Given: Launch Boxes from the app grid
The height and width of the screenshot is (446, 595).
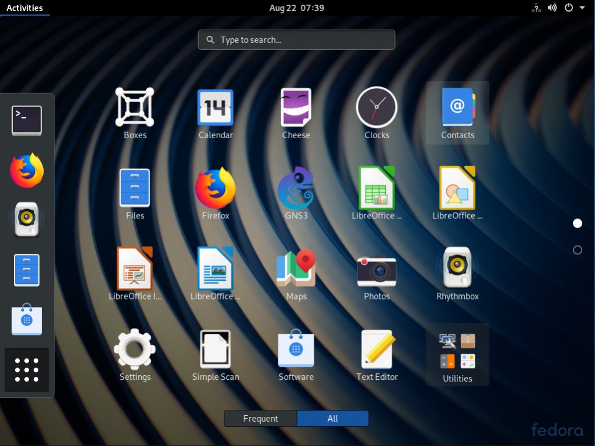Looking at the screenshot, I should [135, 113].
